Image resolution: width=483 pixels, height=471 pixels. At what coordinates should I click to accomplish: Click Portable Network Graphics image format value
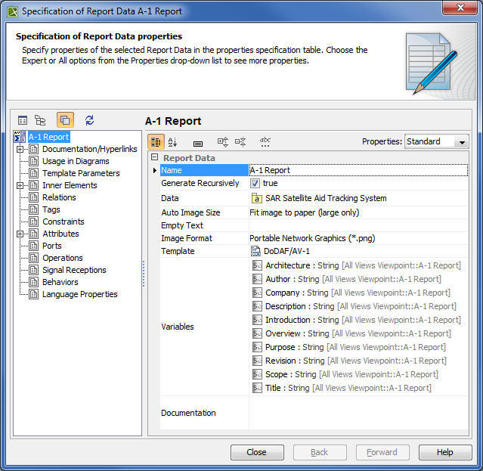pos(312,238)
